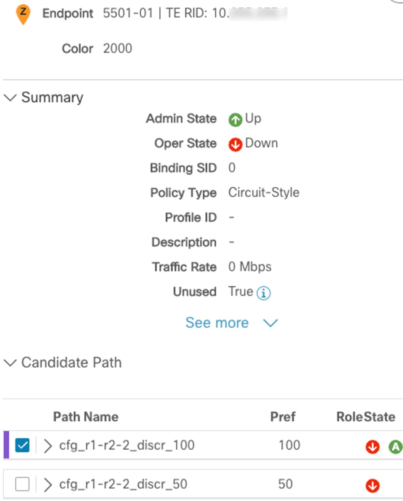Click the Circuit-Style policy type value
The width and height of the screenshot is (403, 501).
[x=263, y=192]
